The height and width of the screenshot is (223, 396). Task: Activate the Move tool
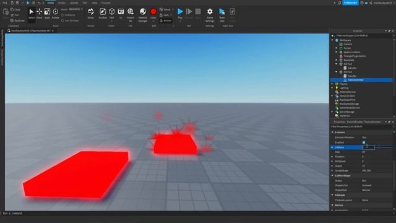[x=39, y=14]
